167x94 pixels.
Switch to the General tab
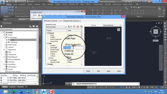[55, 21]
